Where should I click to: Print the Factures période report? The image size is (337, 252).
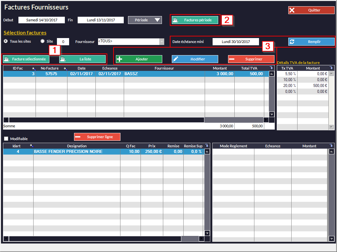(195, 20)
